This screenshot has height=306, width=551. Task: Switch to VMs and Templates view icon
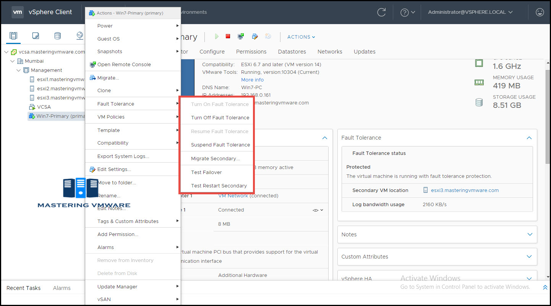36,36
